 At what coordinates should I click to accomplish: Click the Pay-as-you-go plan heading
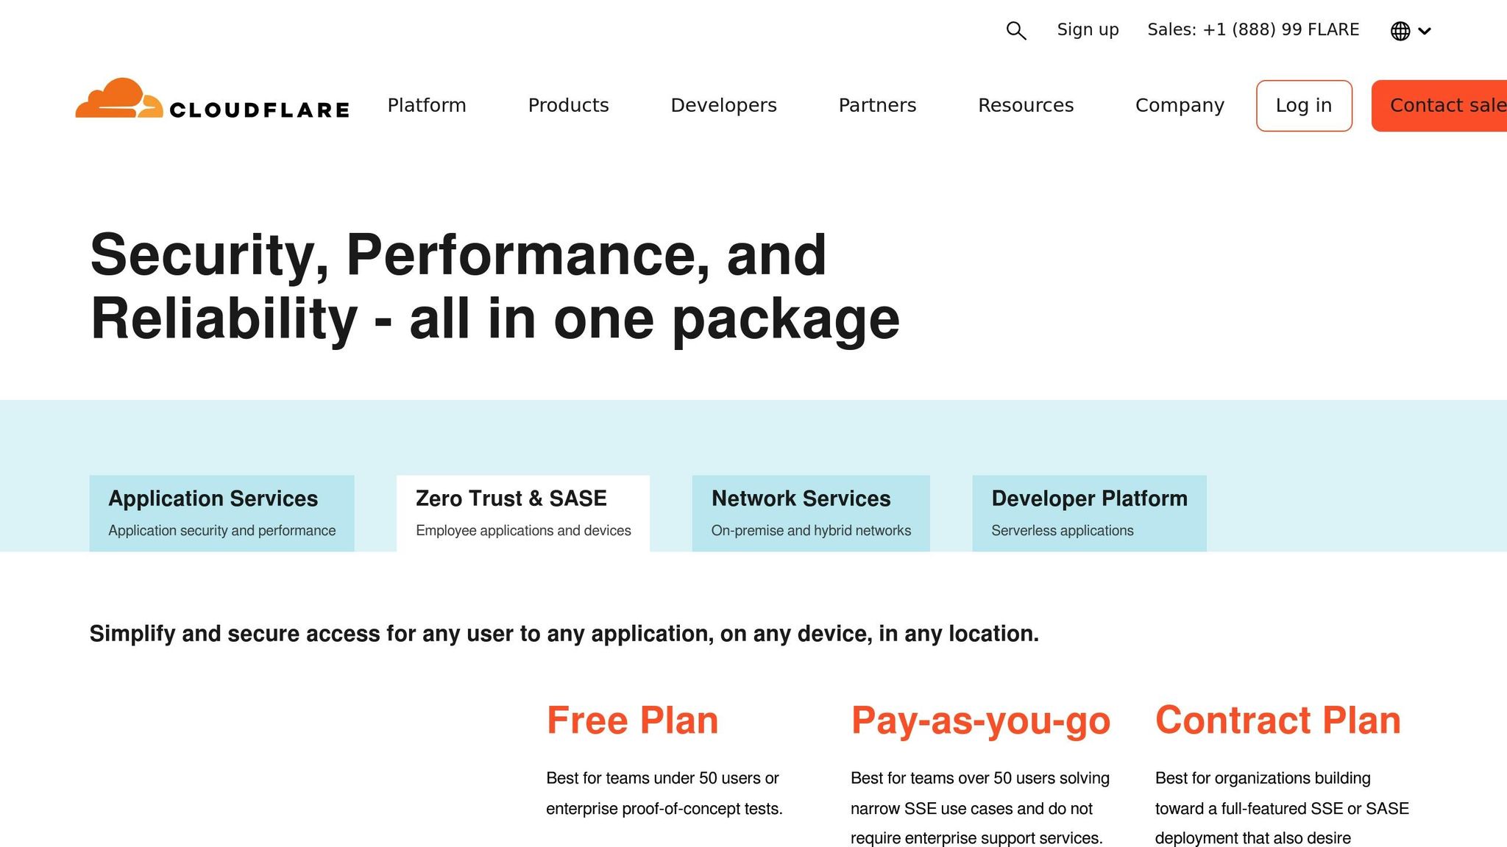pyautogui.click(x=980, y=721)
